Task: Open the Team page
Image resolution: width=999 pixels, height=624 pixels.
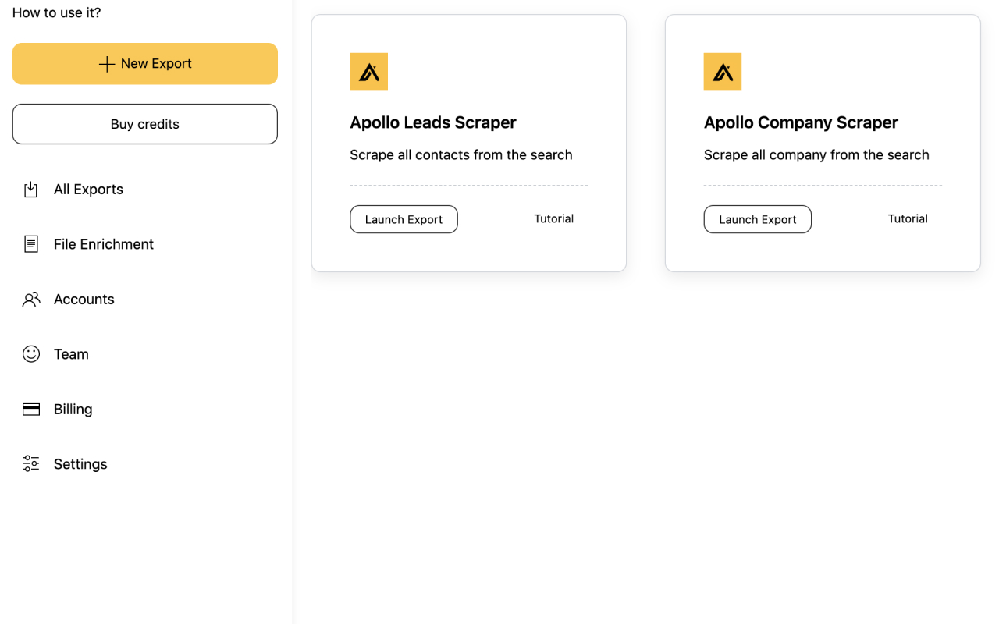Action: point(71,354)
